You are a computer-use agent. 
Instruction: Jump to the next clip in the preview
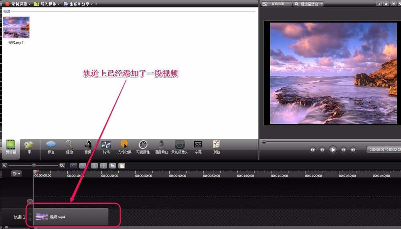tap(353, 150)
